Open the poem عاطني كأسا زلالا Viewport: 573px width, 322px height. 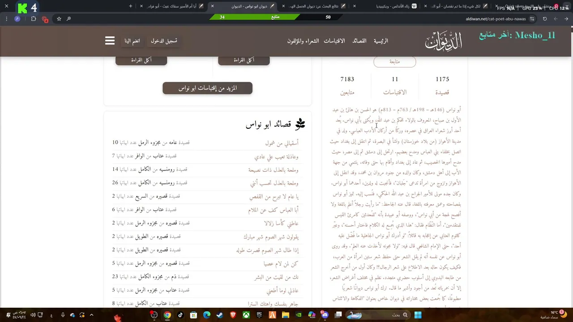click(281, 224)
